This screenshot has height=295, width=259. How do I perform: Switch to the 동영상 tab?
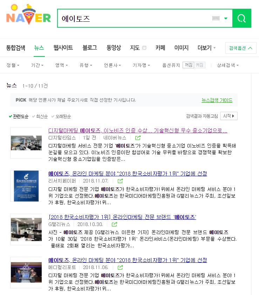[114, 48]
